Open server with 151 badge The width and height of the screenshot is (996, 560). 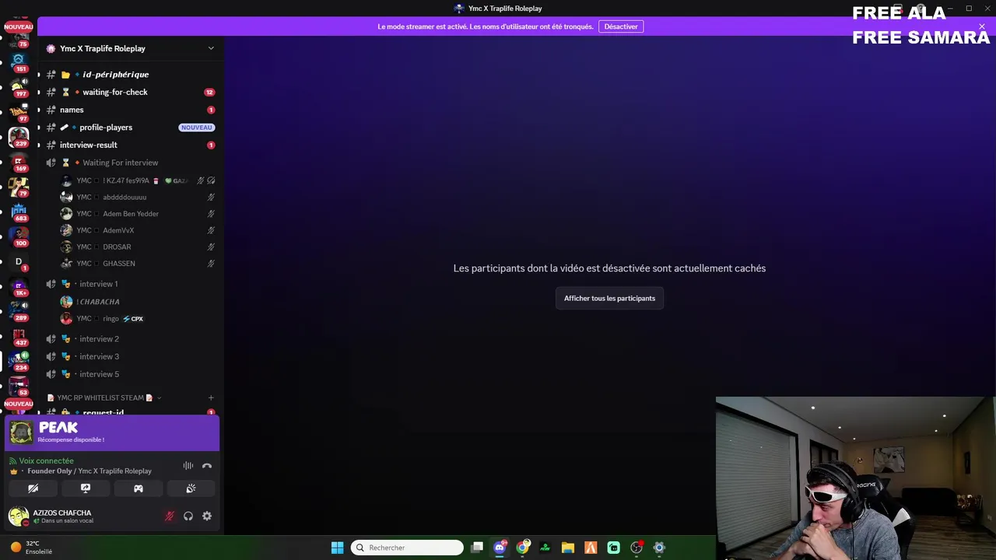coord(19,62)
